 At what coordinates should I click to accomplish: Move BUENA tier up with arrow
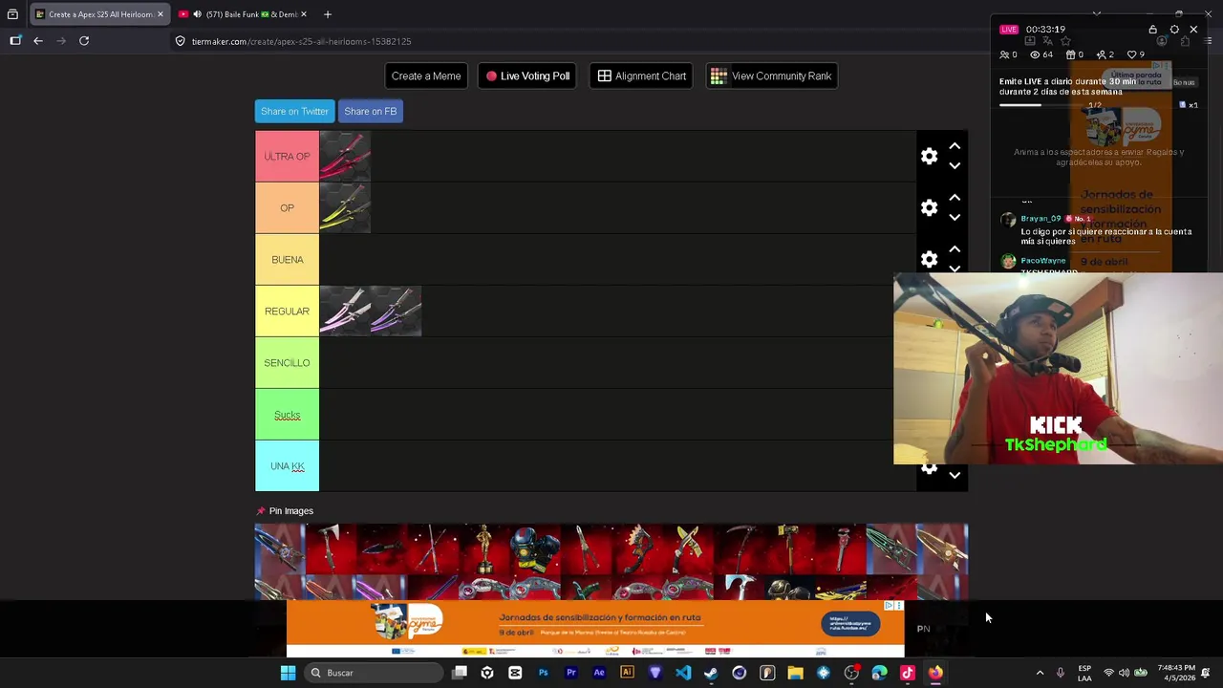(x=955, y=249)
